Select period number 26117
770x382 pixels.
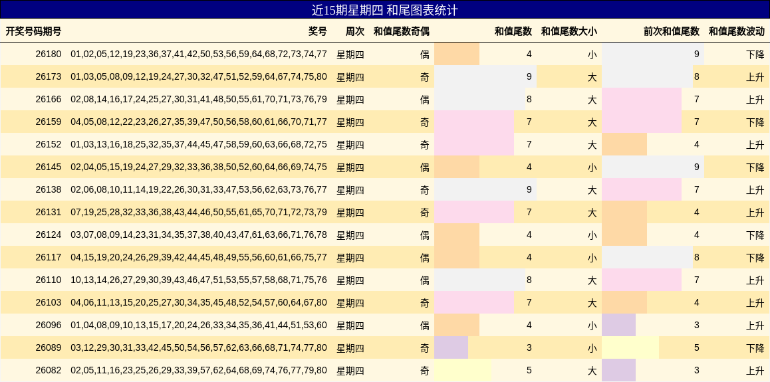coord(48,257)
